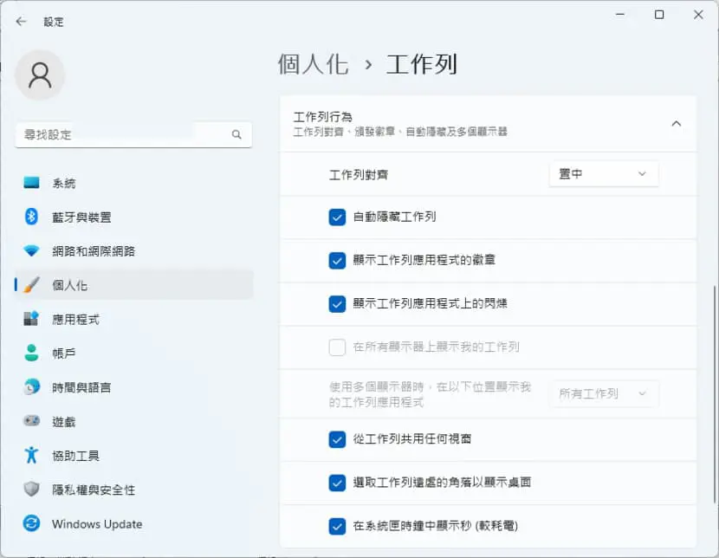Viewport: 719px width, 558px height.
Task: Select the 個人化 sidebar entry
Action: [134, 285]
